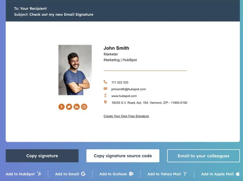Click Copy signature source code button
243x181 pixels.
click(123, 156)
